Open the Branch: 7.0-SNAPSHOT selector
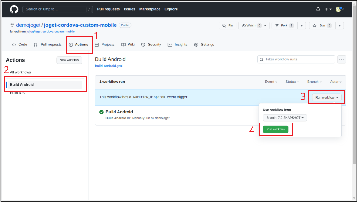Image resolution: width=358 pixels, height=202 pixels. pos(285,118)
